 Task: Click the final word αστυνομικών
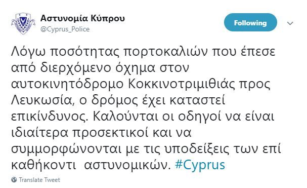[x=126, y=165]
